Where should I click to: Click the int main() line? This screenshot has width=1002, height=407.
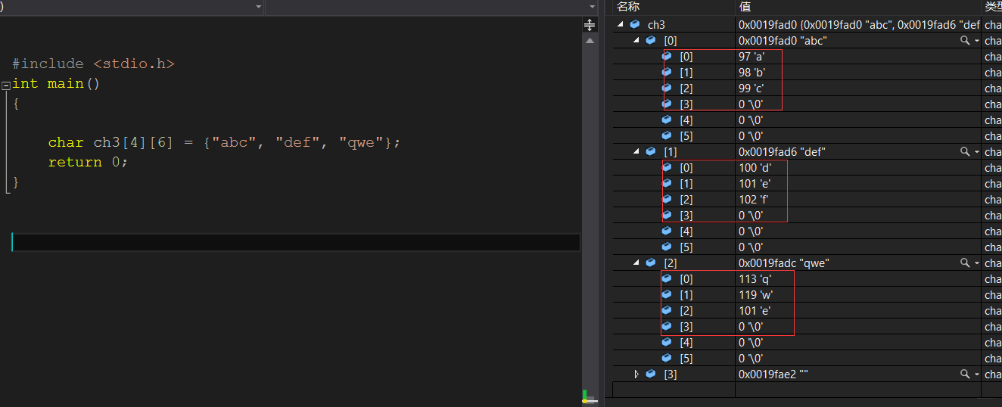point(56,83)
